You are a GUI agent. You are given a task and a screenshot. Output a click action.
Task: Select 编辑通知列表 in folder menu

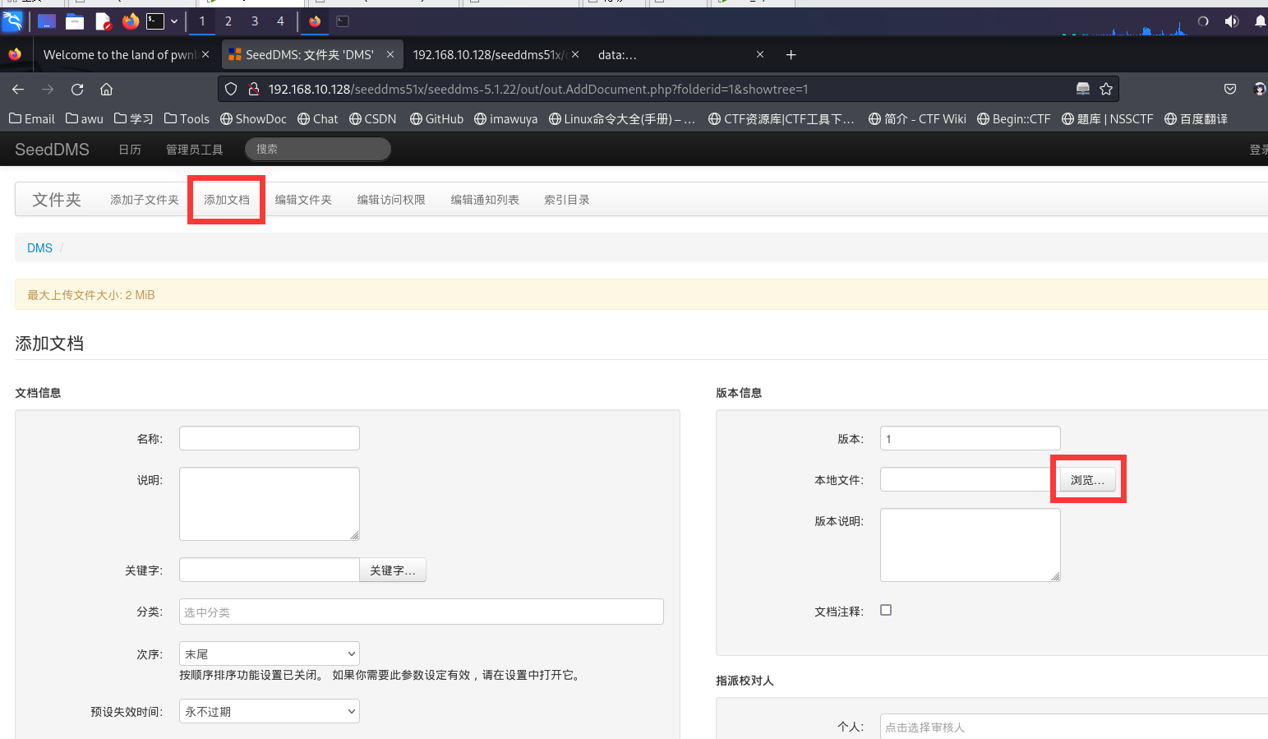(485, 200)
